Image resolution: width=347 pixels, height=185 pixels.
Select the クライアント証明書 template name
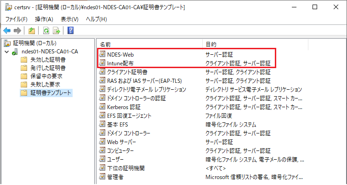pyautogui.click(x=127, y=72)
